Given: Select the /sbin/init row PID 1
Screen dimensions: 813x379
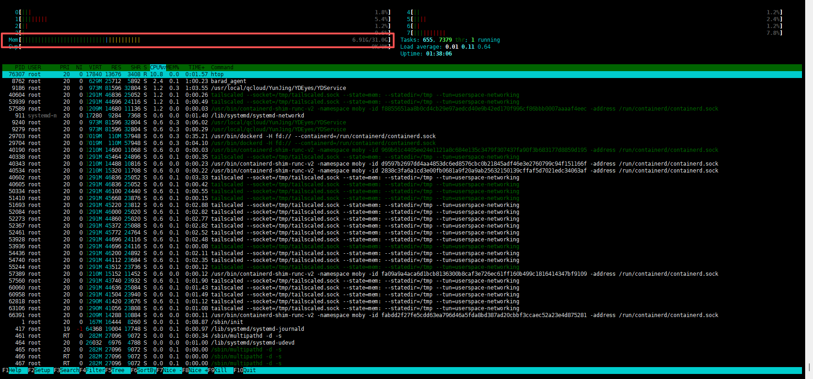Looking at the screenshot, I should (402, 322).
